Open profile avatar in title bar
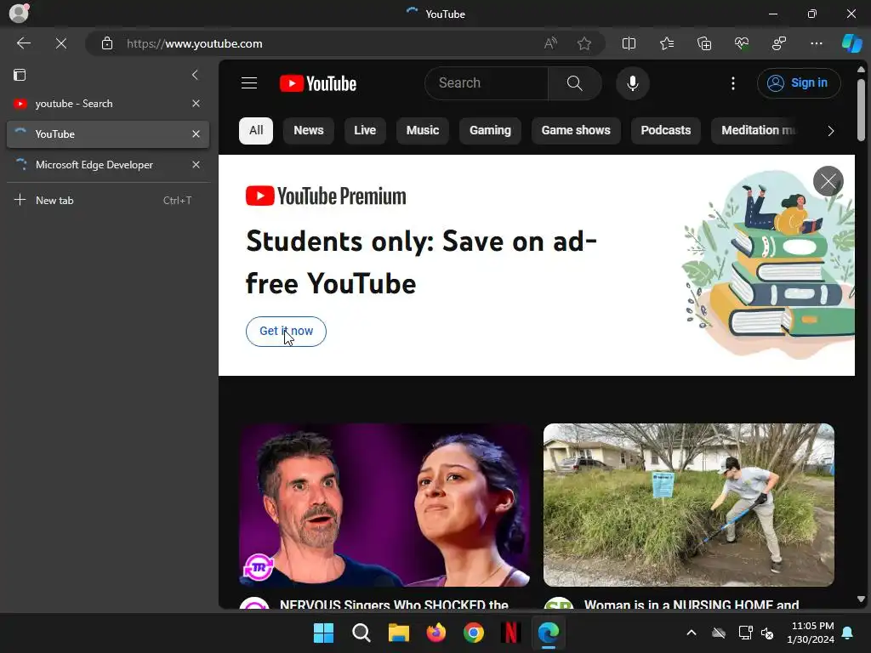Image resolution: width=871 pixels, height=653 pixels. point(19,13)
